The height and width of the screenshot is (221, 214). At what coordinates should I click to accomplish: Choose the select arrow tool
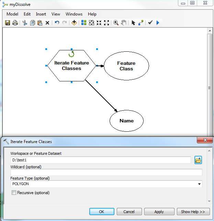pos(133,23)
